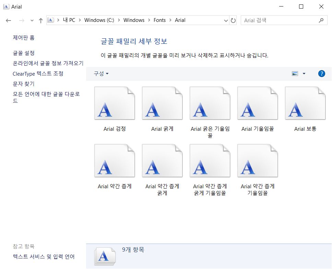The width and height of the screenshot is (332, 269).
Task: Select the Arial 약간 좁게 굵게 font icon
Action: point(162,161)
